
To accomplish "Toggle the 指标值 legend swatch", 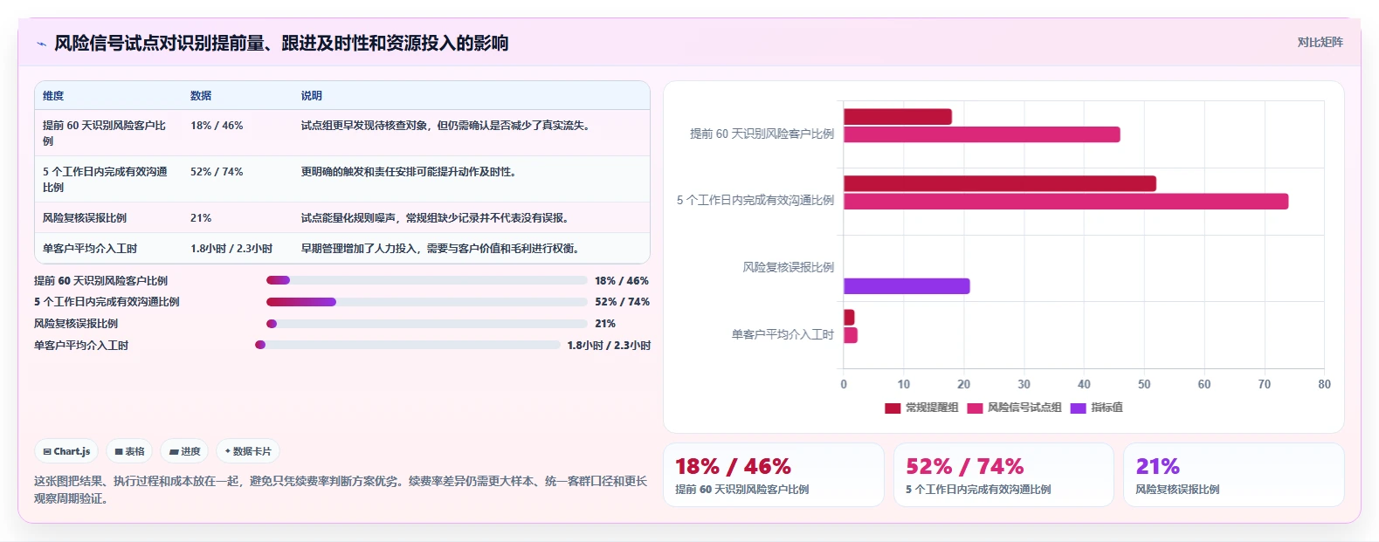I will (x=1078, y=408).
